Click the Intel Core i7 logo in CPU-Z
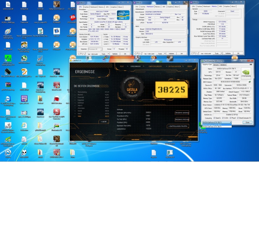Viewport: 259px width, 236px height. coord(123,15)
